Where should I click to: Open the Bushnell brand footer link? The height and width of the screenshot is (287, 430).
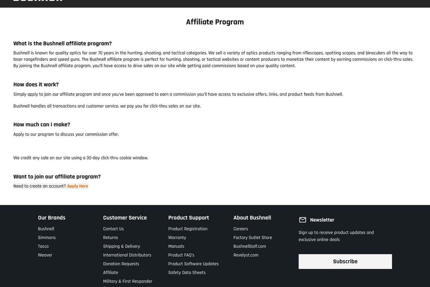tap(46, 229)
